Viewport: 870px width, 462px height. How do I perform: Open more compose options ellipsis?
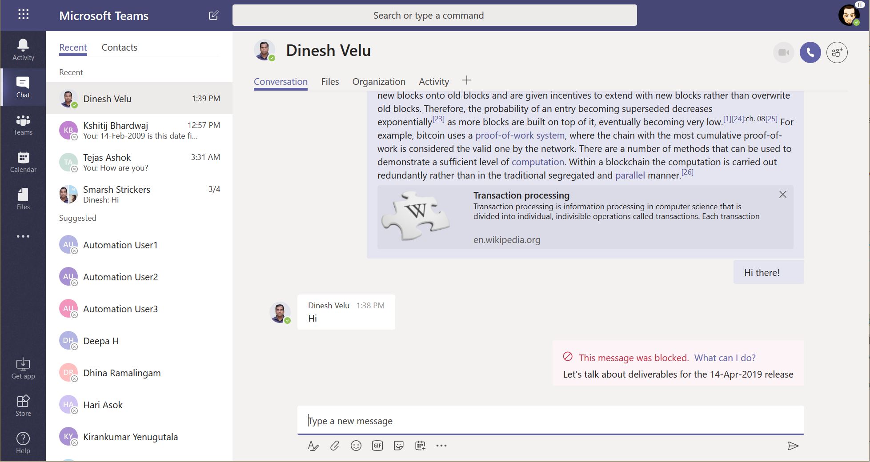pos(441,446)
